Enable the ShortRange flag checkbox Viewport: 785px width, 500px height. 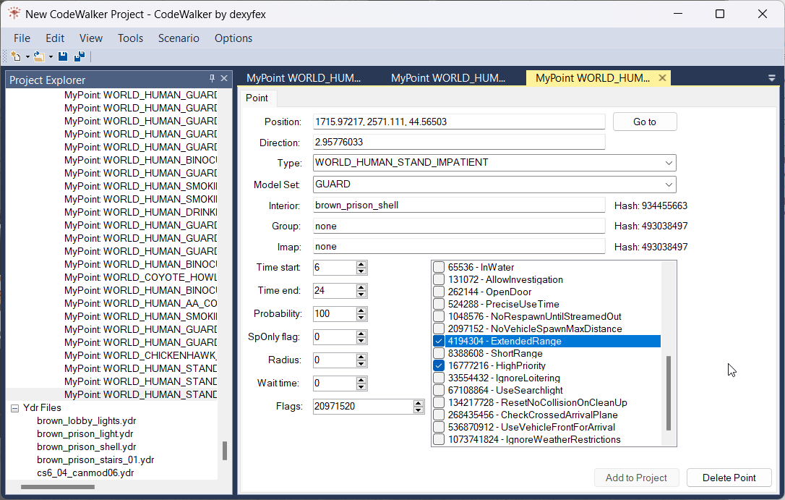(439, 354)
